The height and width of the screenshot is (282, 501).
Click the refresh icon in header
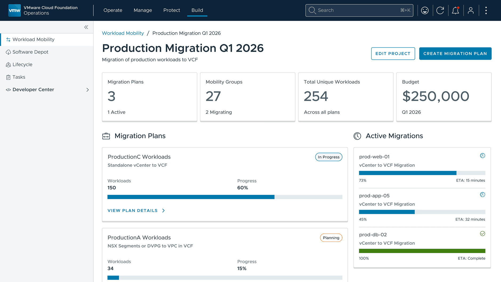click(440, 10)
